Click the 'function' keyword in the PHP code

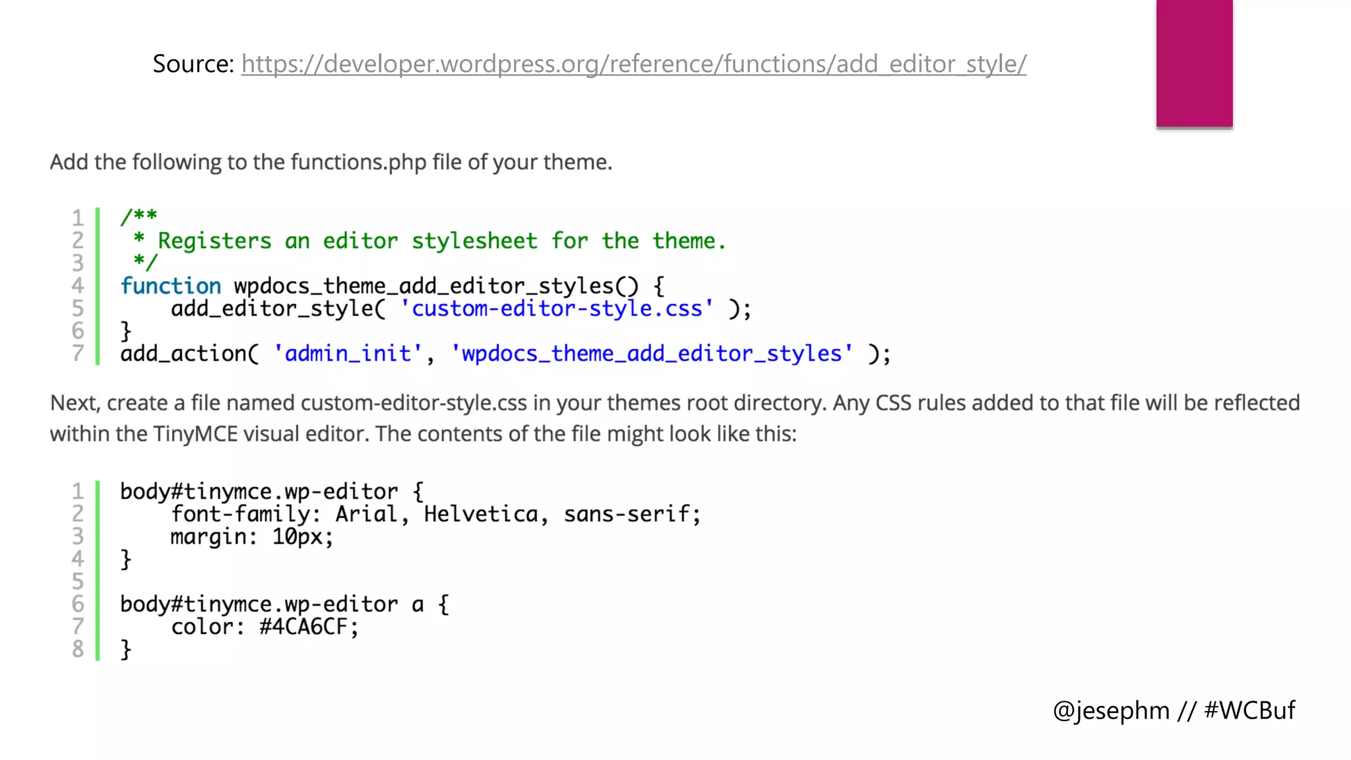click(x=171, y=286)
